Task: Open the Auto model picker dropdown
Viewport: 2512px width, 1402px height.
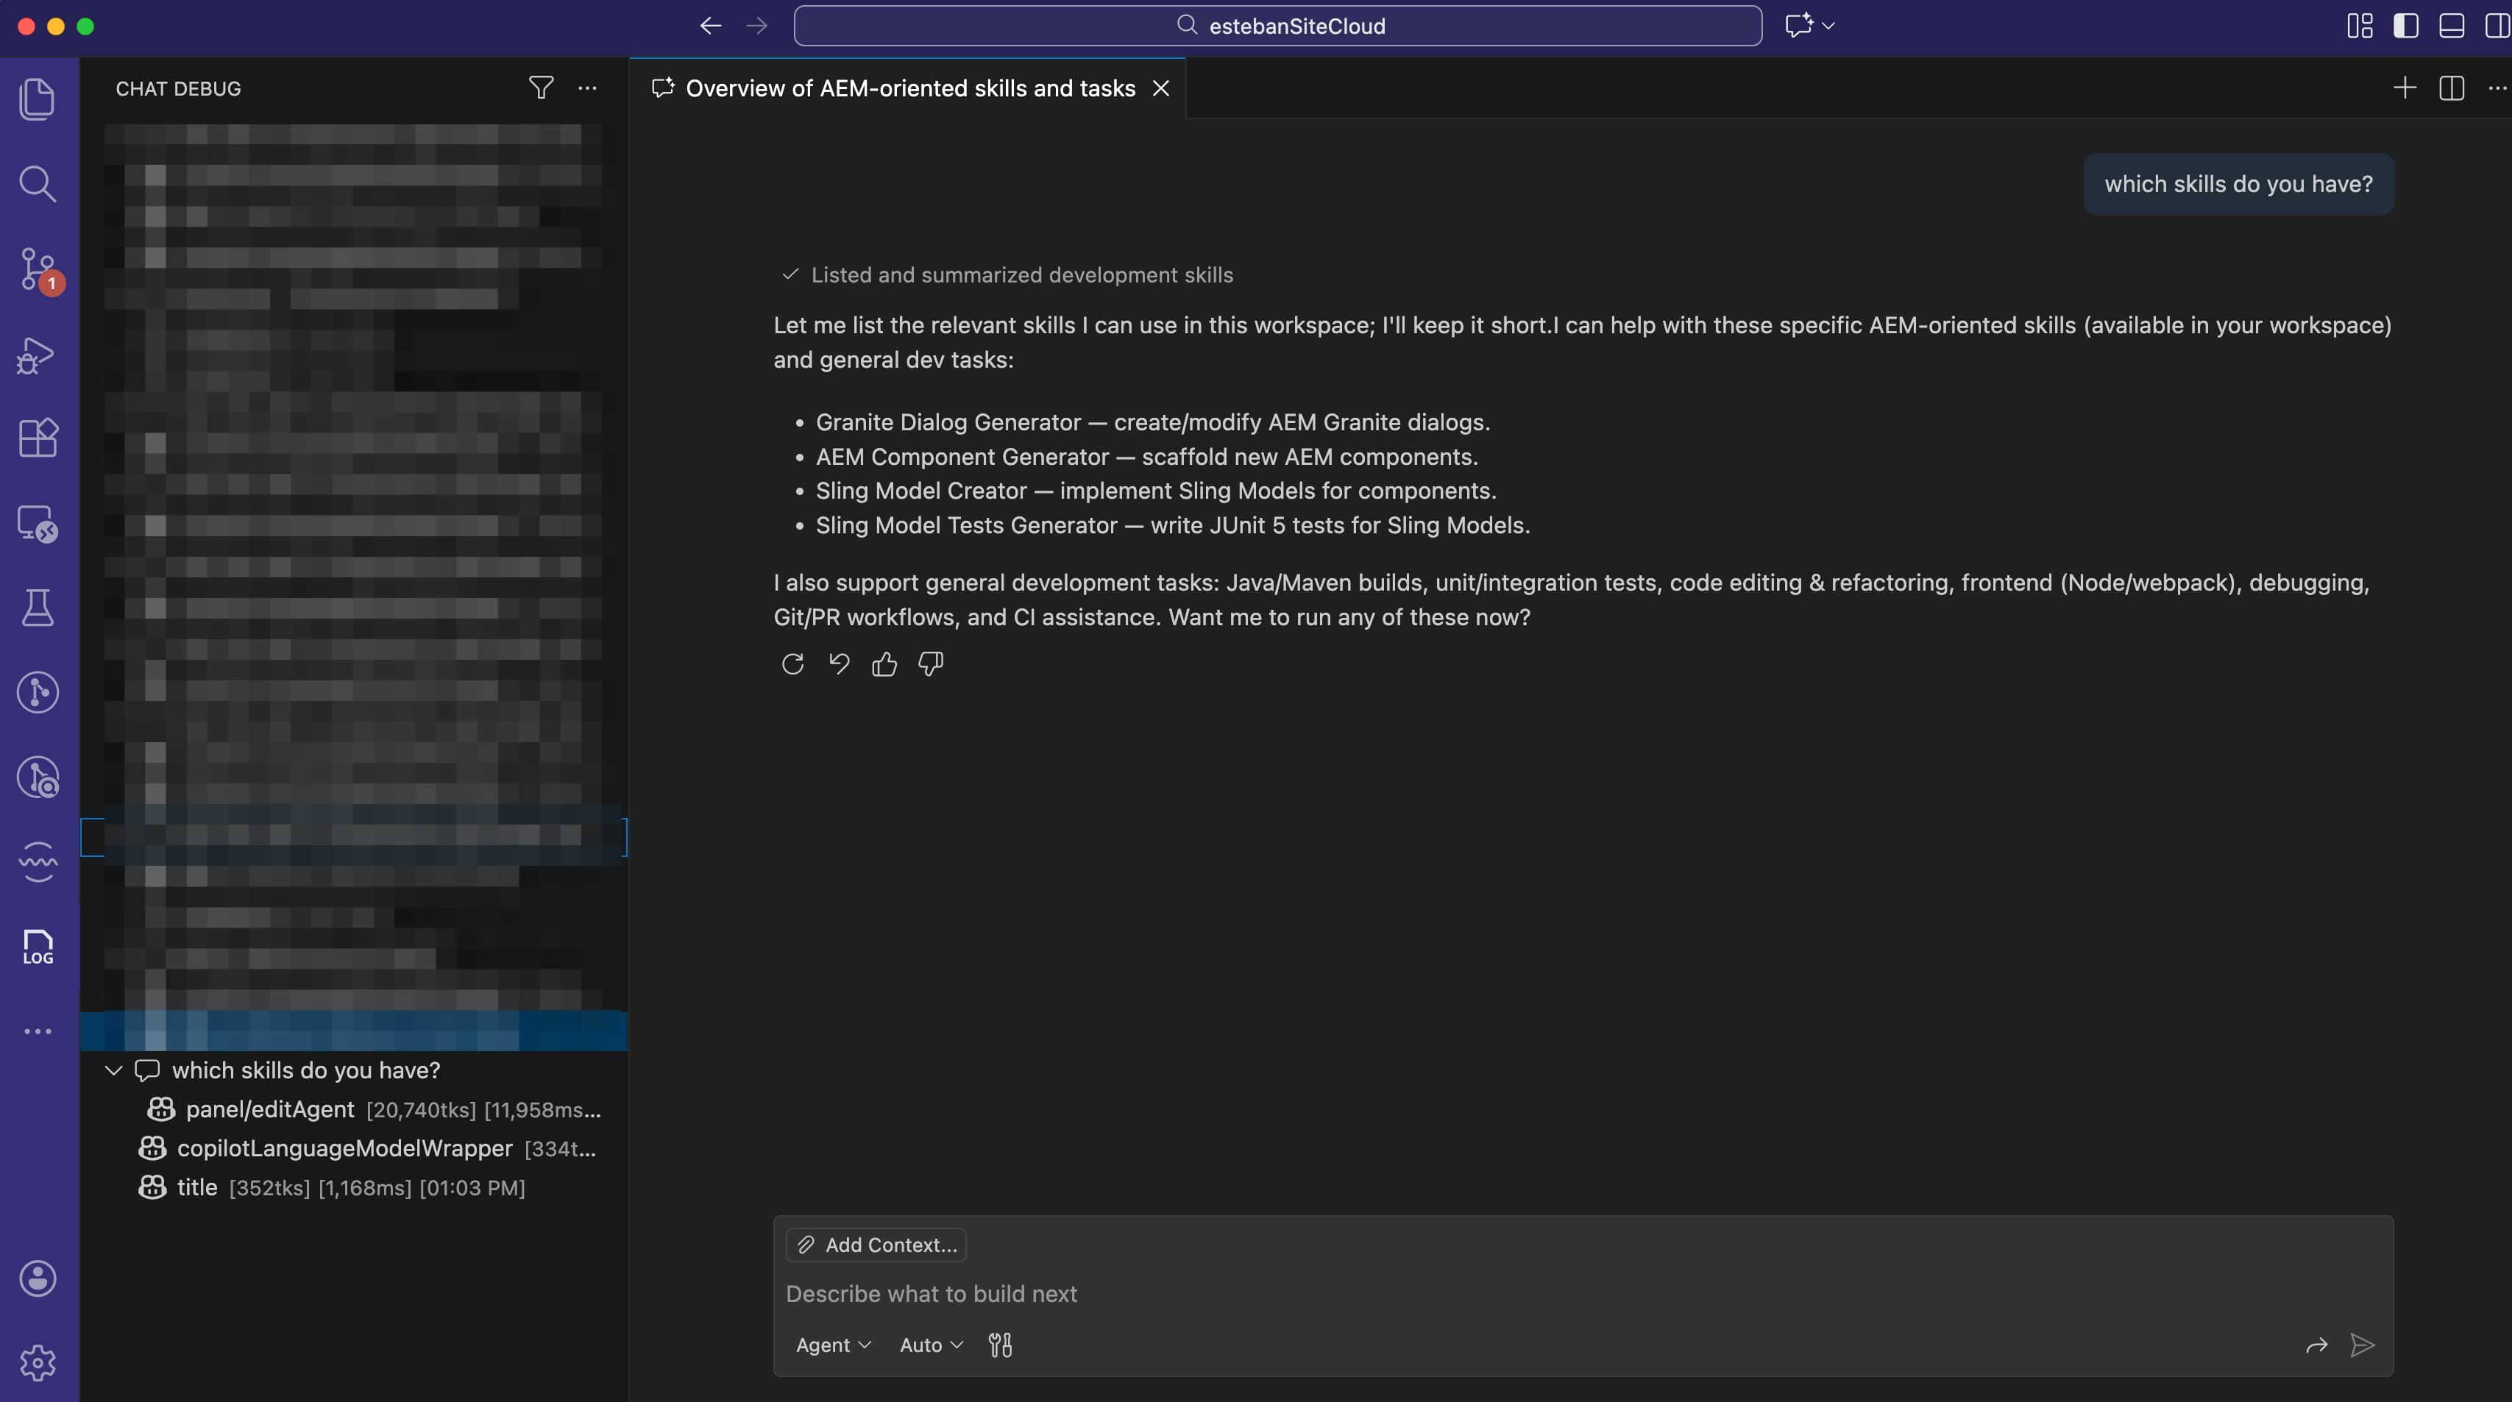Action: (x=930, y=1345)
